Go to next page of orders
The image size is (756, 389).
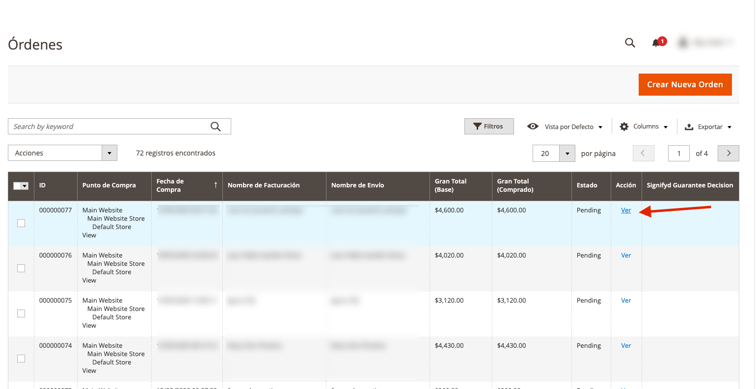(729, 153)
